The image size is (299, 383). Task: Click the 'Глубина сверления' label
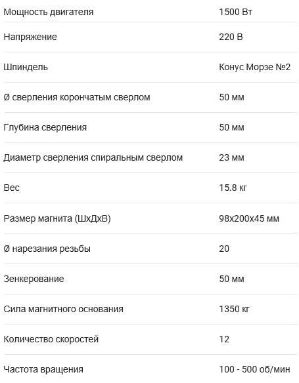click(45, 127)
